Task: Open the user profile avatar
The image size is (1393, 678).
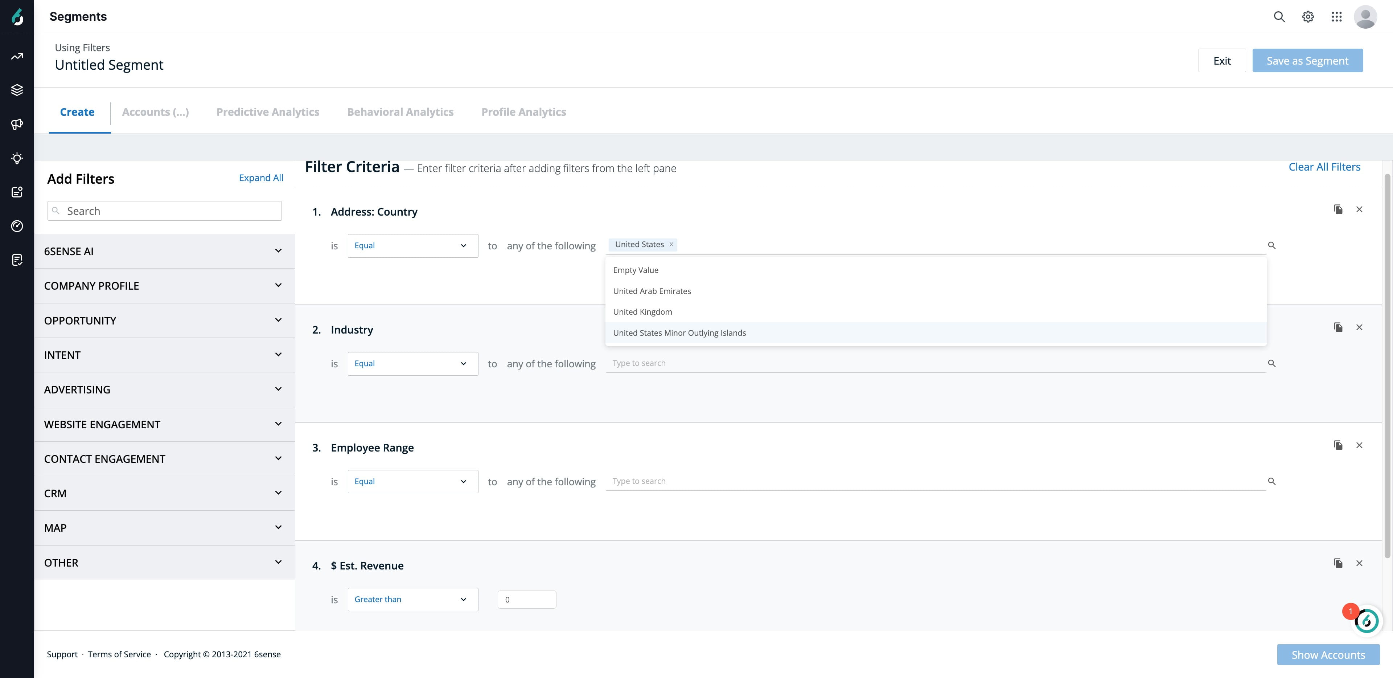Action: (1365, 17)
